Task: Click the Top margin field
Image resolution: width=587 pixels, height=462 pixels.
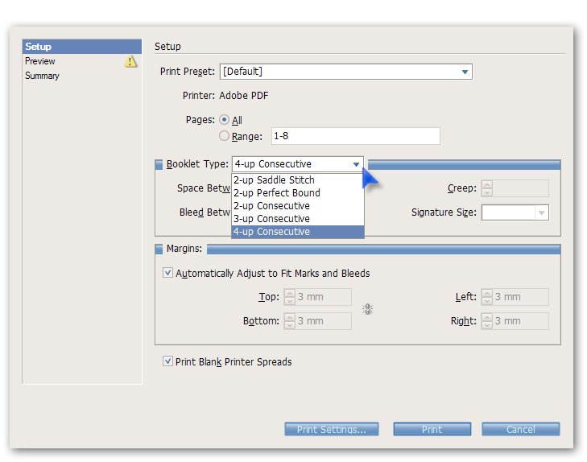Action: click(x=323, y=297)
